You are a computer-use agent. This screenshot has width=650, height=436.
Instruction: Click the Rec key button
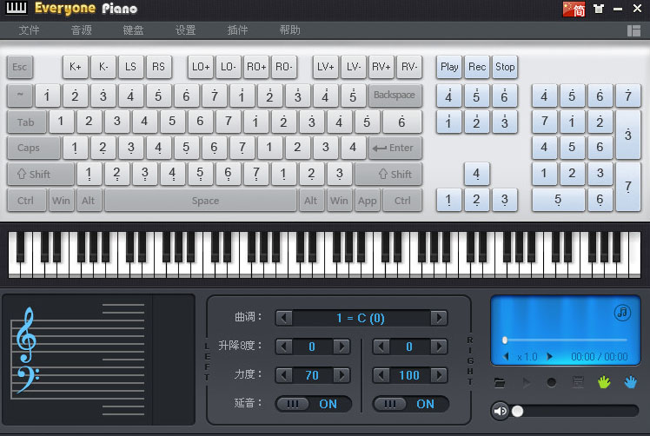click(477, 67)
